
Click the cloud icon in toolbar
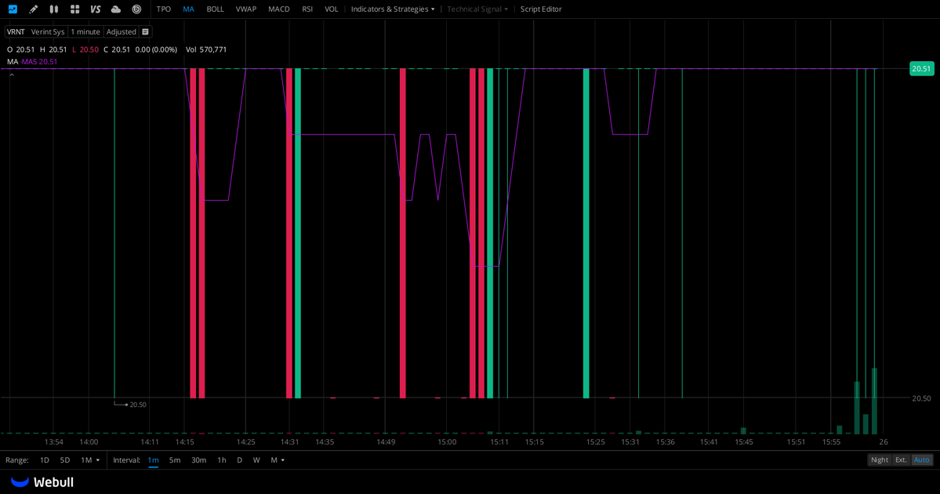point(116,9)
